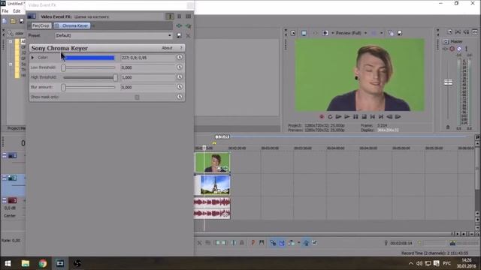Expand the Color parameter triangle
The width and height of the screenshot is (481, 270).
(32, 58)
